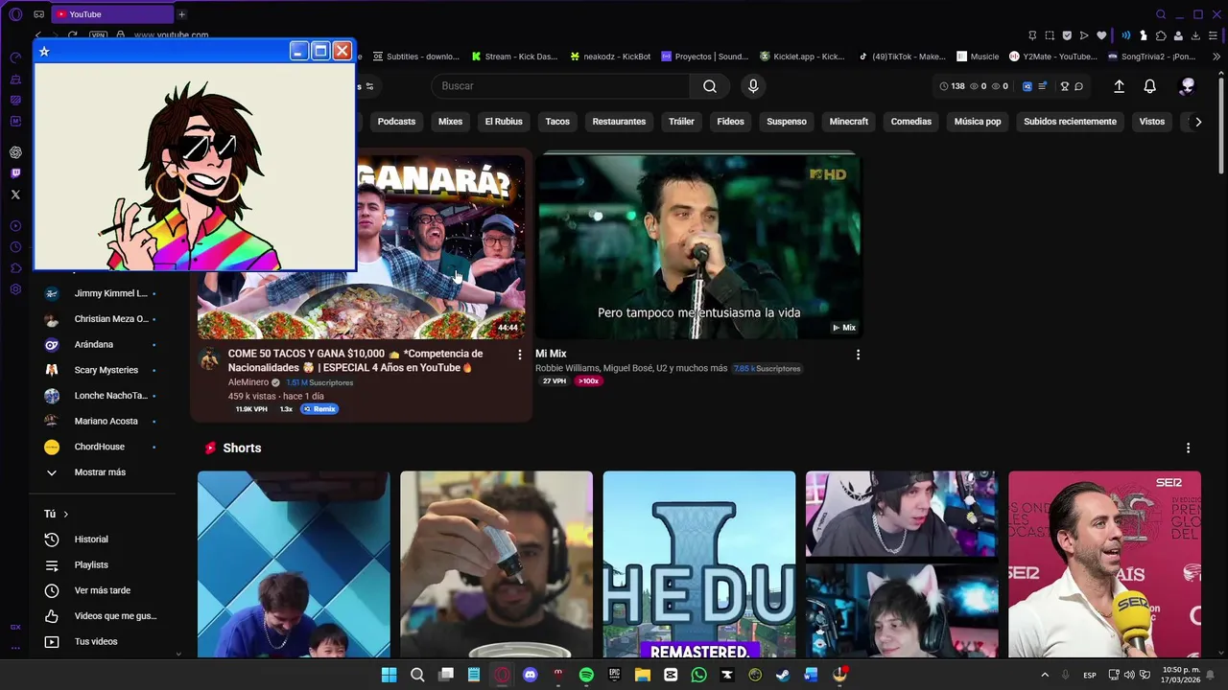The height and width of the screenshot is (690, 1228).
Task: Open options menu for taco video
Action: tap(520, 355)
